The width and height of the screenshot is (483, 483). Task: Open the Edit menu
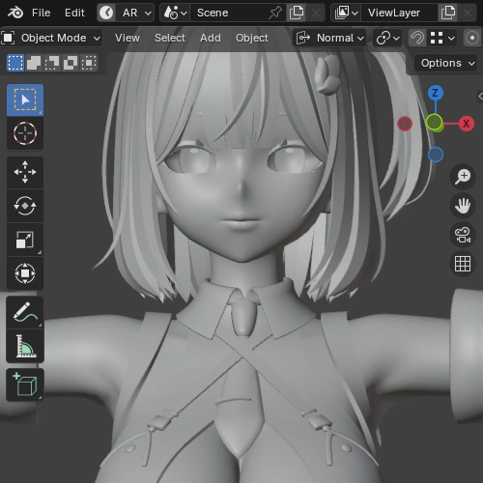coord(74,13)
